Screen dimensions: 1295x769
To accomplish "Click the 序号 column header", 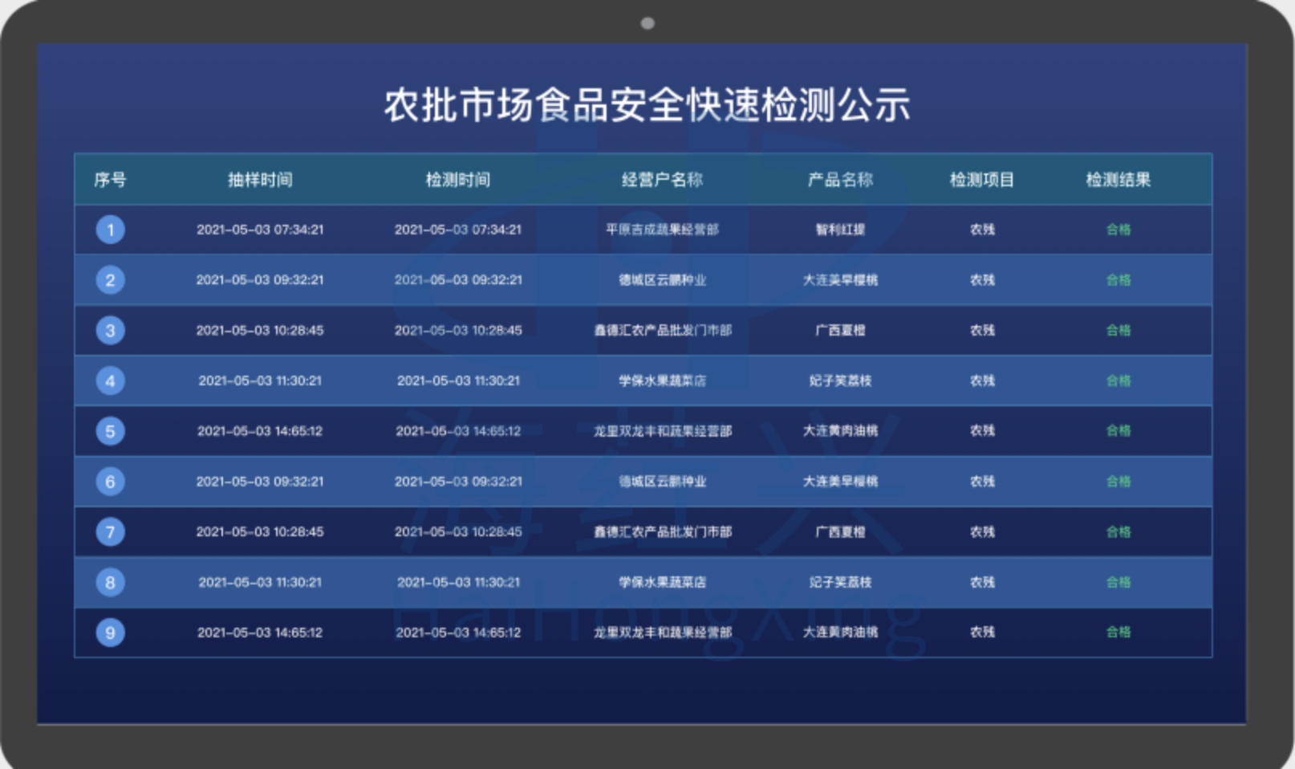I will (x=111, y=180).
